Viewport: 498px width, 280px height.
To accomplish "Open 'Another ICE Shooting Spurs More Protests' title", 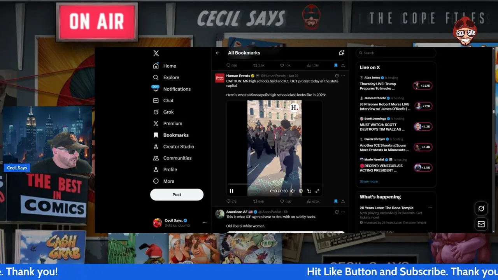I will tap(384, 147).
